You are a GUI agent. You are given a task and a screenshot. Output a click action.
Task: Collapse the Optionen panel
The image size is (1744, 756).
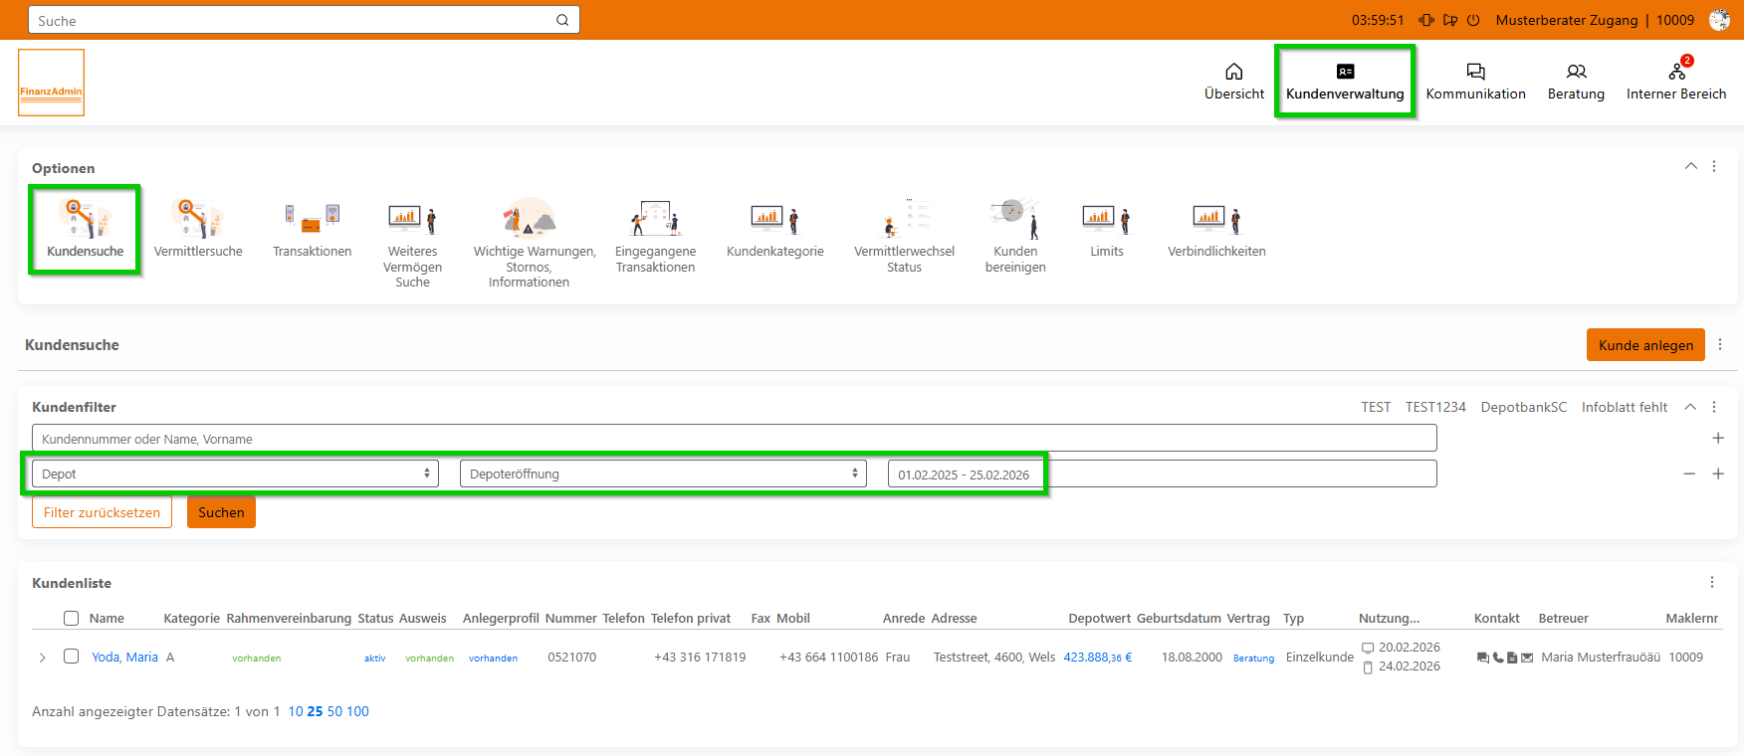point(1690,166)
